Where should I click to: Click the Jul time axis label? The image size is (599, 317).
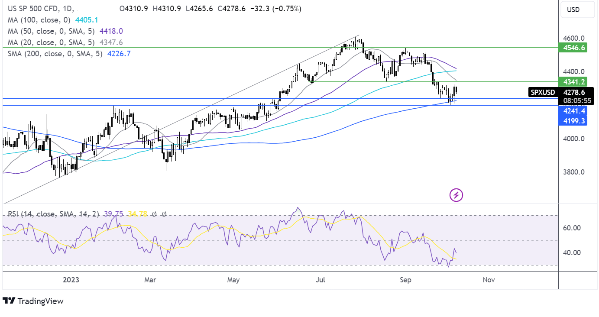[321, 280]
